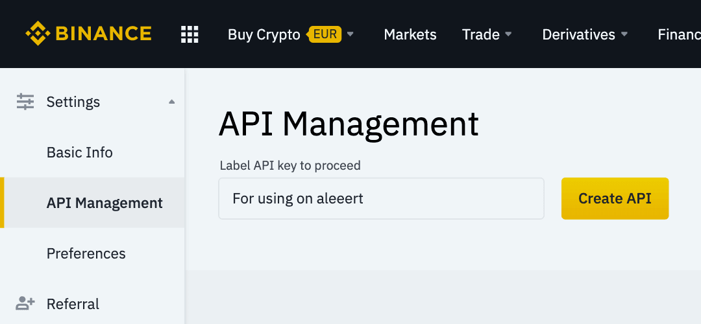Collapse the Settings section arrow
Viewport: 701px width, 324px height.
(171, 102)
